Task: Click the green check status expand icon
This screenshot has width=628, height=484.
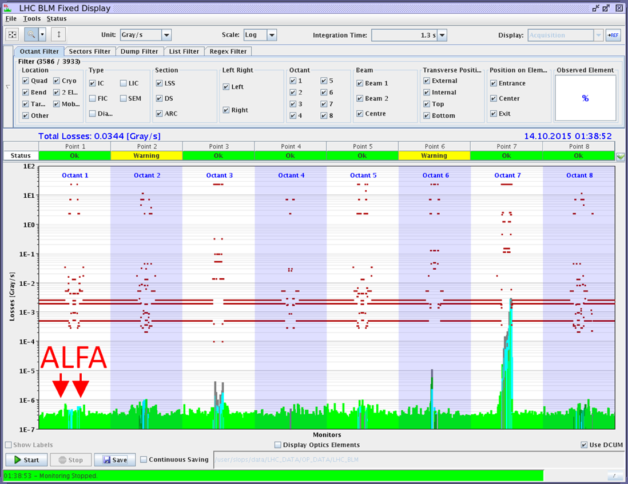Action: click(620, 156)
